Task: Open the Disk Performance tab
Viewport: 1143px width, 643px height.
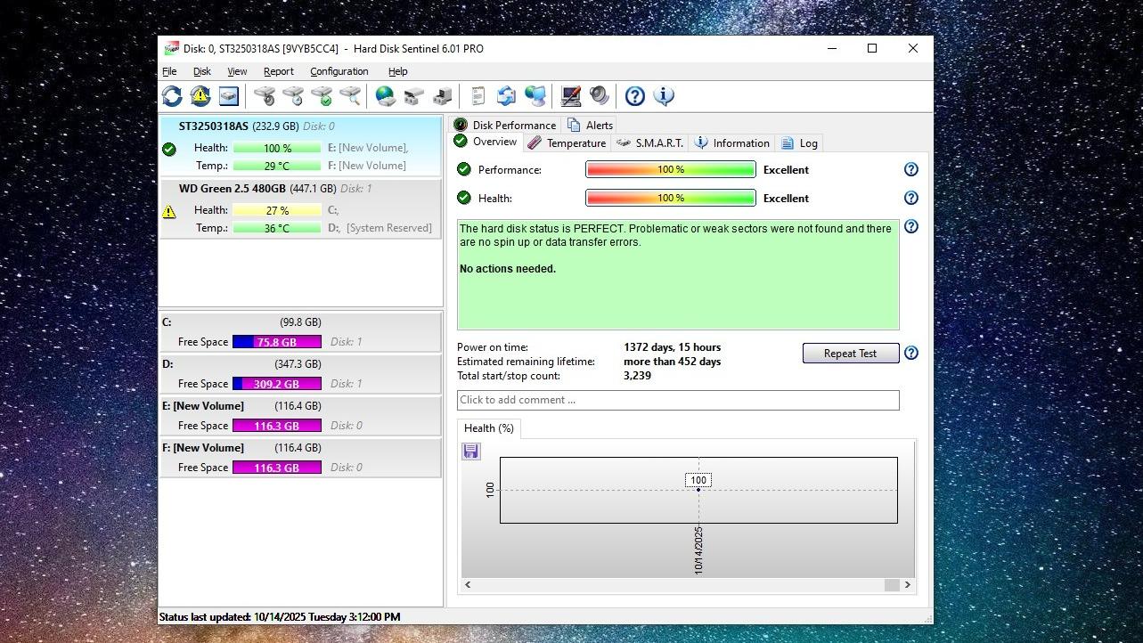Action: [505, 126]
